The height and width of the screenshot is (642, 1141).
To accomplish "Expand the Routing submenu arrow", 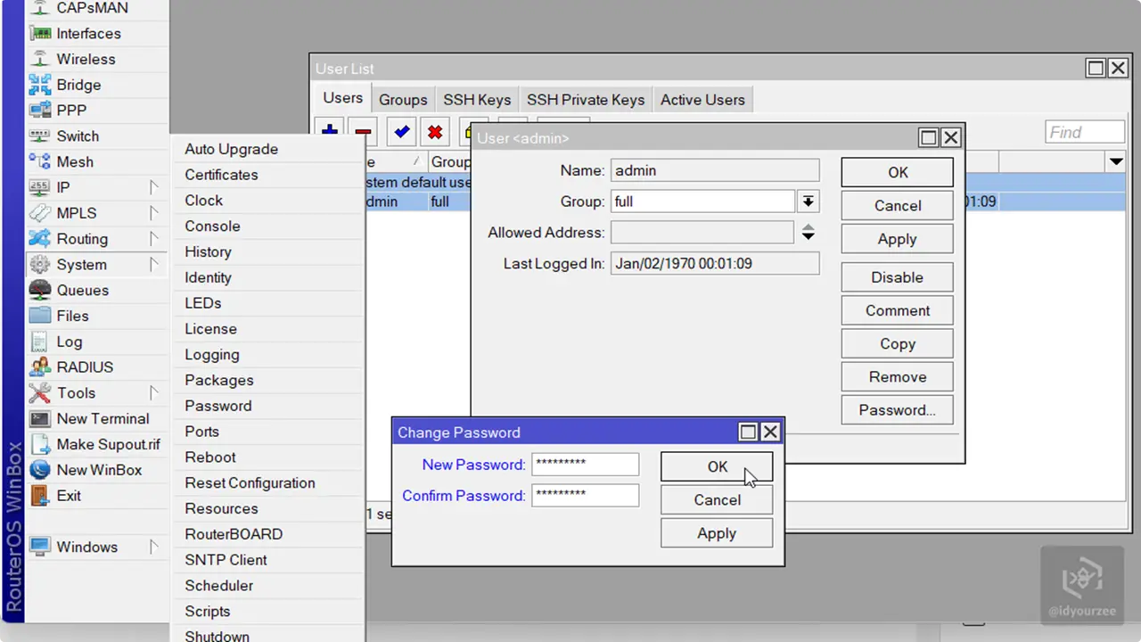I will (153, 239).
